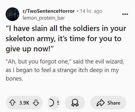
Task: Click the r/TwoSentenceHorror community avatar
Action: (x=12, y=14)
